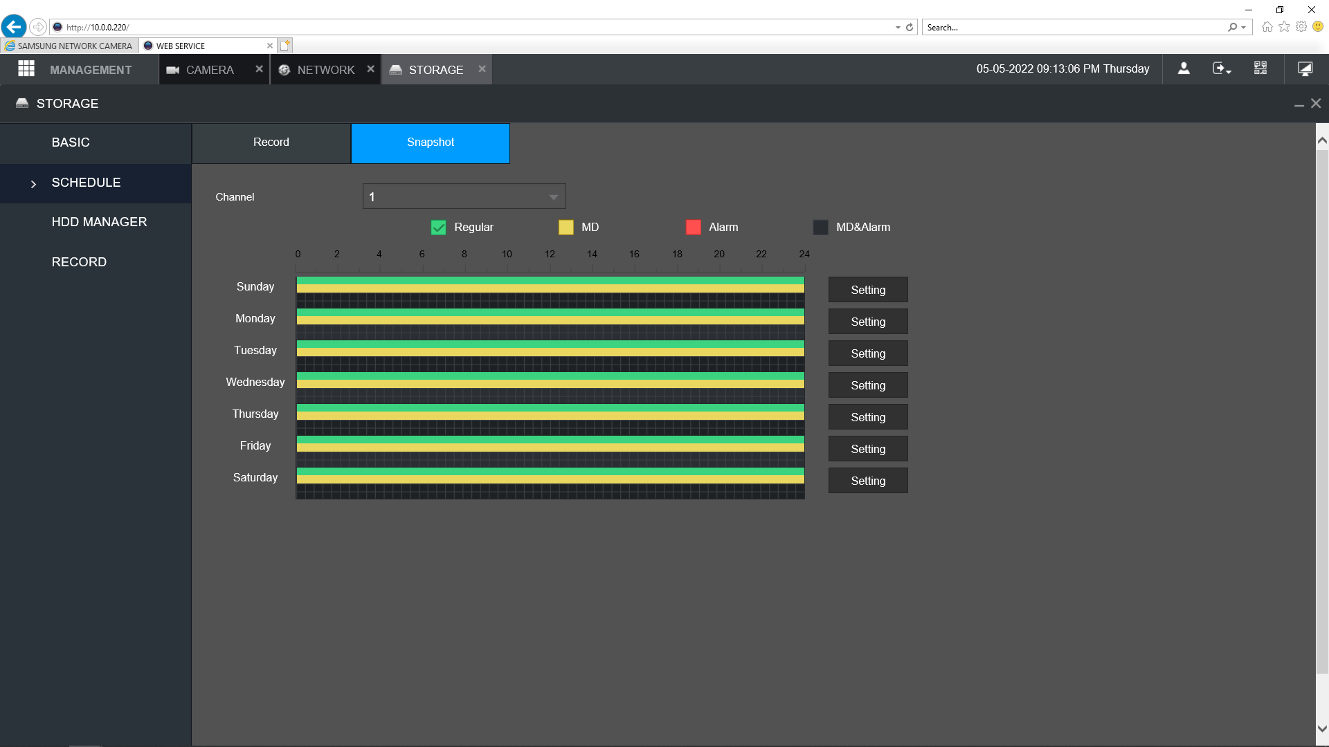Minimize the Storage panel
Viewport: 1329px width, 747px height.
1299,104
